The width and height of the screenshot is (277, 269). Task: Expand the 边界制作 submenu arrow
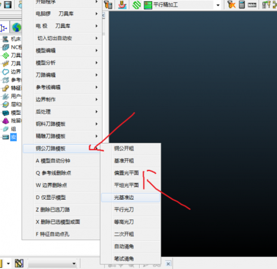[97, 99]
